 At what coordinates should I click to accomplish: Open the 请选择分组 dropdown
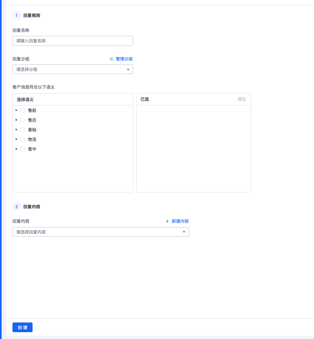[x=72, y=69]
